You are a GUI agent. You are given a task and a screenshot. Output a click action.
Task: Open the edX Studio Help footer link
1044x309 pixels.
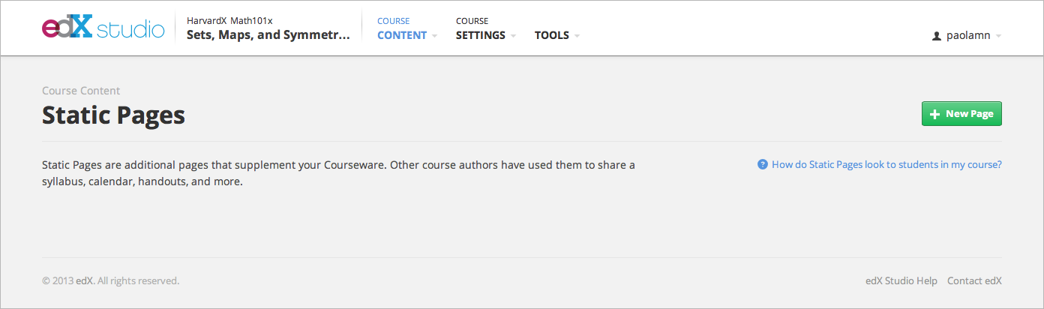[x=901, y=280]
